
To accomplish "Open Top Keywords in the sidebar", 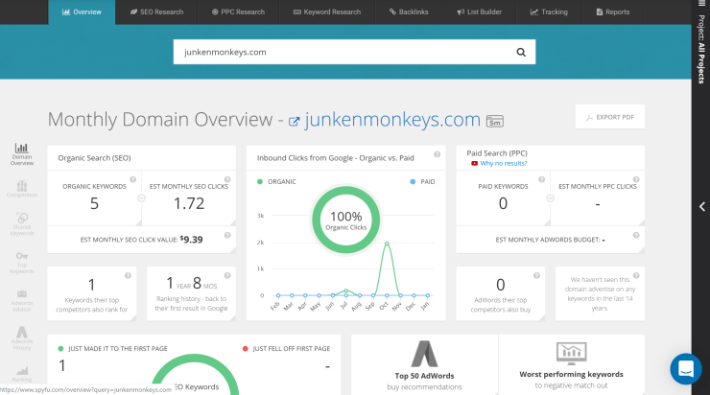I will (21, 260).
